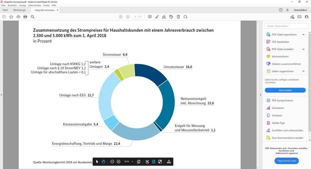This screenshot has width=311, height=169.
Task: Rotate the page with the rotate icon
Action: (185, 17)
